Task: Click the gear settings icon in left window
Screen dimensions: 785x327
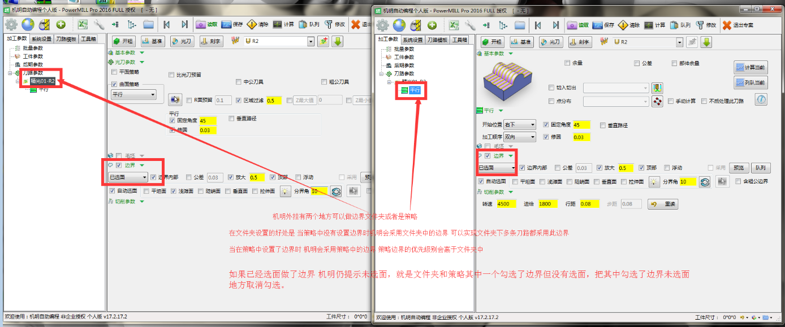Action: click(x=11, y=24)
